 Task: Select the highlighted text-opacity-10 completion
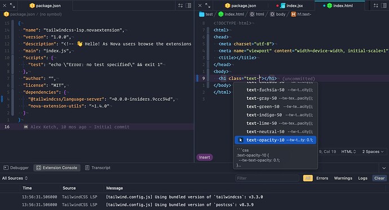coord(275,140)
